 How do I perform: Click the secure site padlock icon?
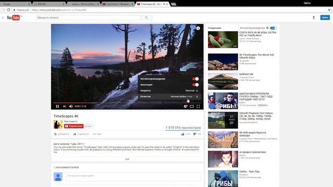pyautogui.click(x=14, y=10)
